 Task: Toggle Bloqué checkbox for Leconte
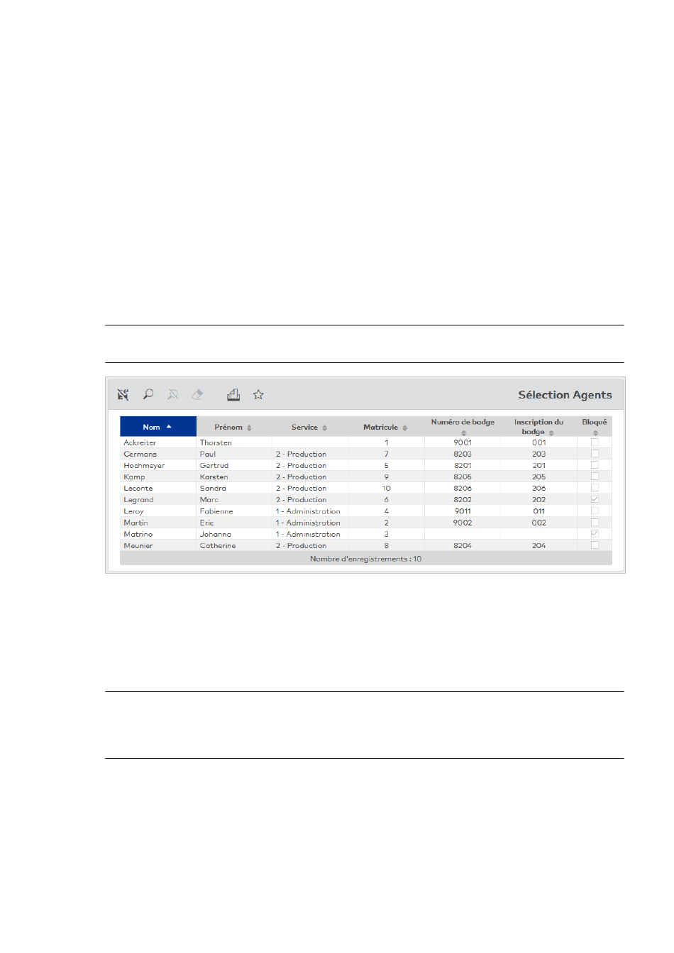pyautogui.click(x=595, y=488)
